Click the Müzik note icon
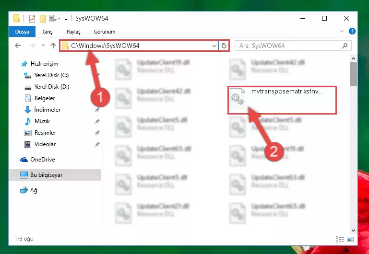369x254 pixels. [x=27, y=121]
